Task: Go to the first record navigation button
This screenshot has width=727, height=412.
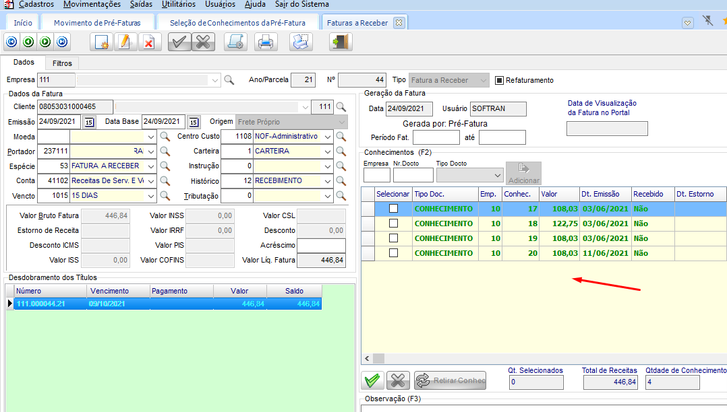Action: click(11, 42)
